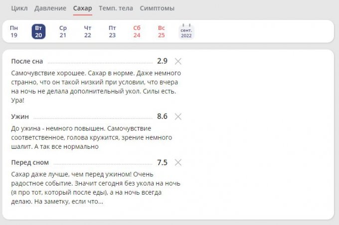Remove the Ужин 8.6 record
The height and width of the screenshot is (225, 339).
pyautogui.click(x=178, y=116)
